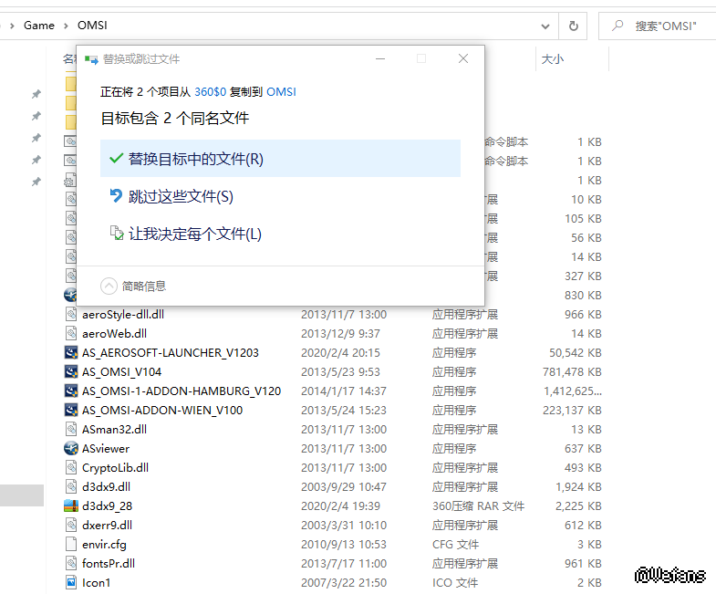Select aeroStyle-dll.dll file icon

click(x=72, y=314)
